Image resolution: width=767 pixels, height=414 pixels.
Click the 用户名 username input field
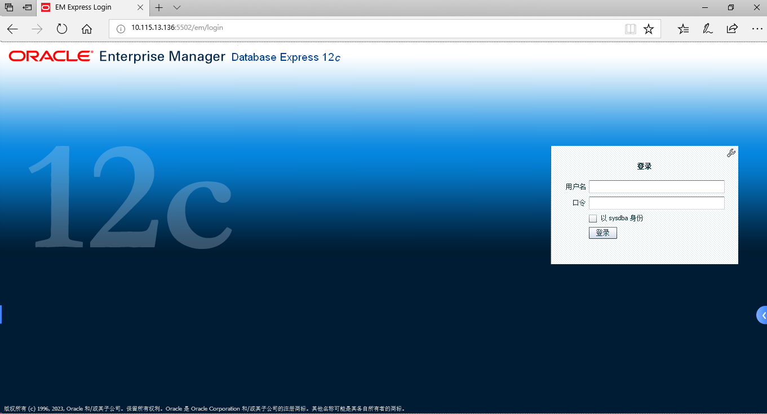click(657, 186)
